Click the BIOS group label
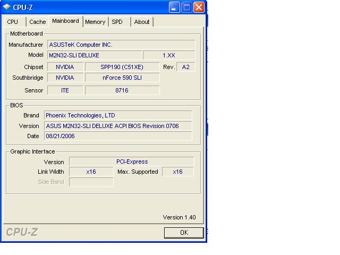The height and width of the screenshot is (255, 340). click(x=16, y=105)
